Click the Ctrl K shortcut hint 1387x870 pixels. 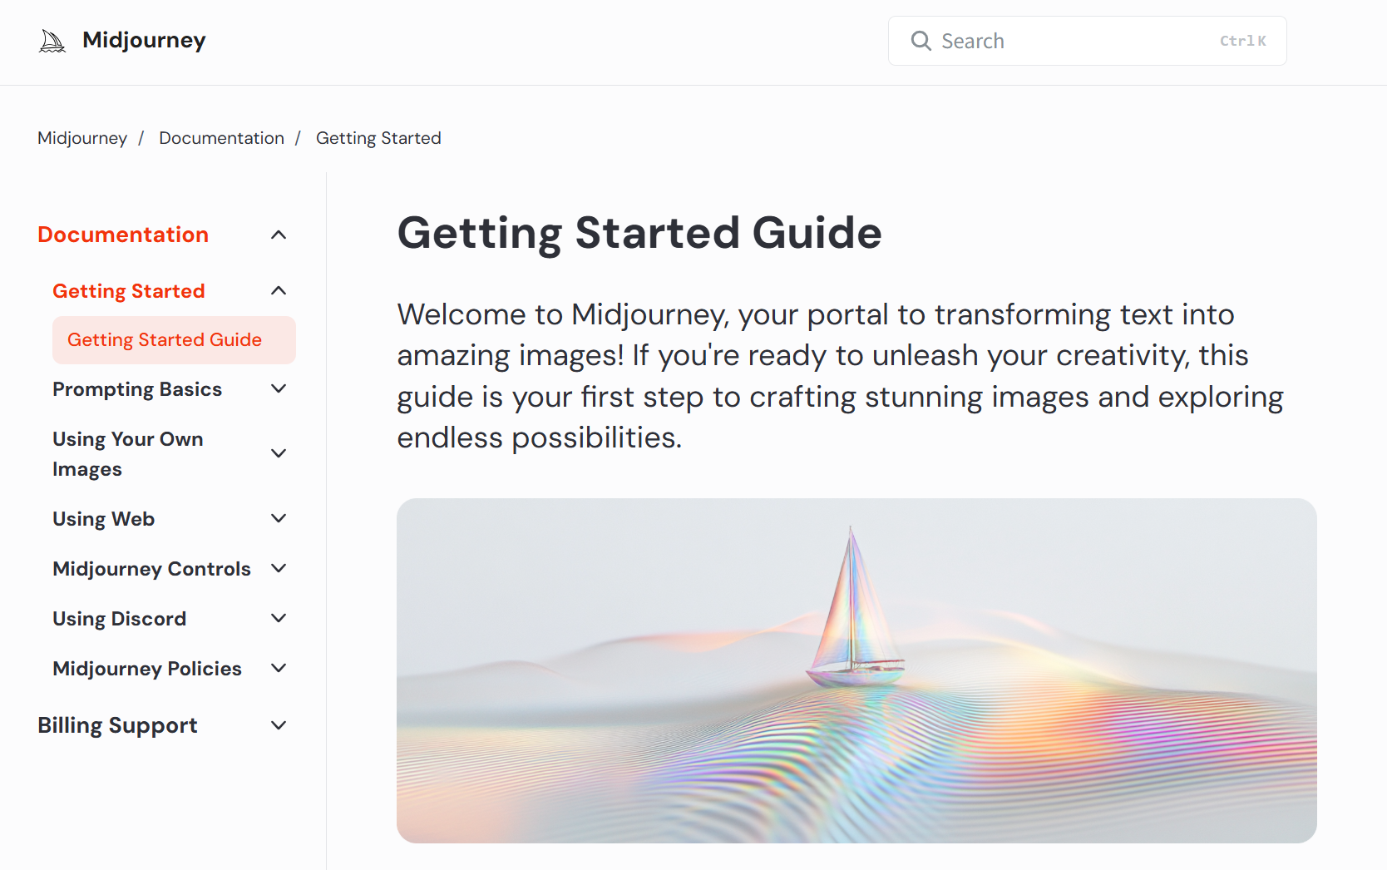(x=1242, y=41)
